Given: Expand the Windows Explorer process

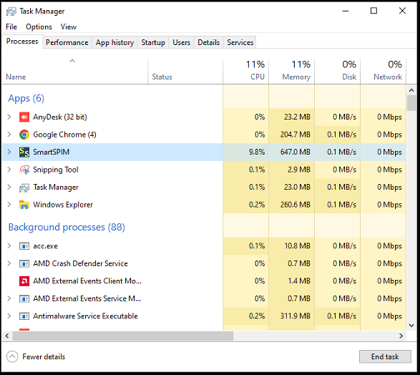Looking at the screenshot, I should click(x=9, y=204).
